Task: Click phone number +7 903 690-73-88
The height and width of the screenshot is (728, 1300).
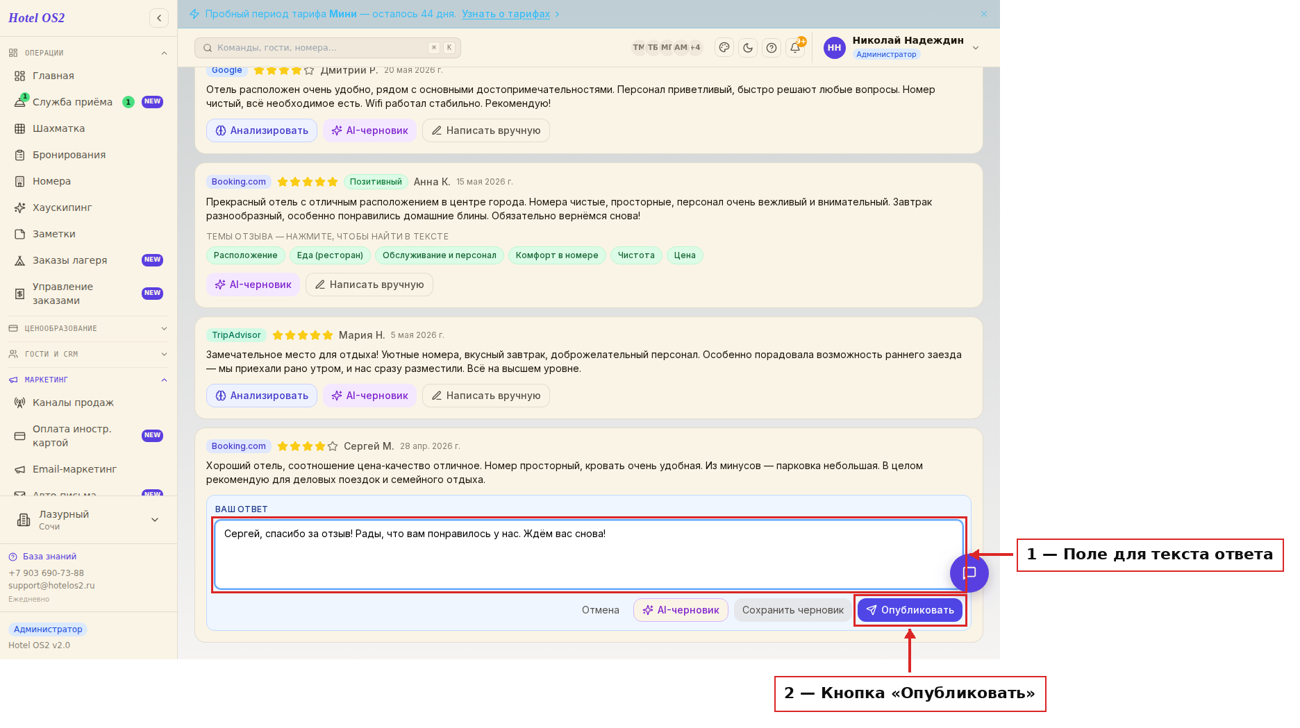Action: coord(46,573)
